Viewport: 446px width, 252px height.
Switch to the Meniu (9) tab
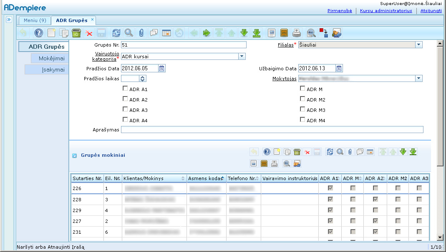coord(35,20)
